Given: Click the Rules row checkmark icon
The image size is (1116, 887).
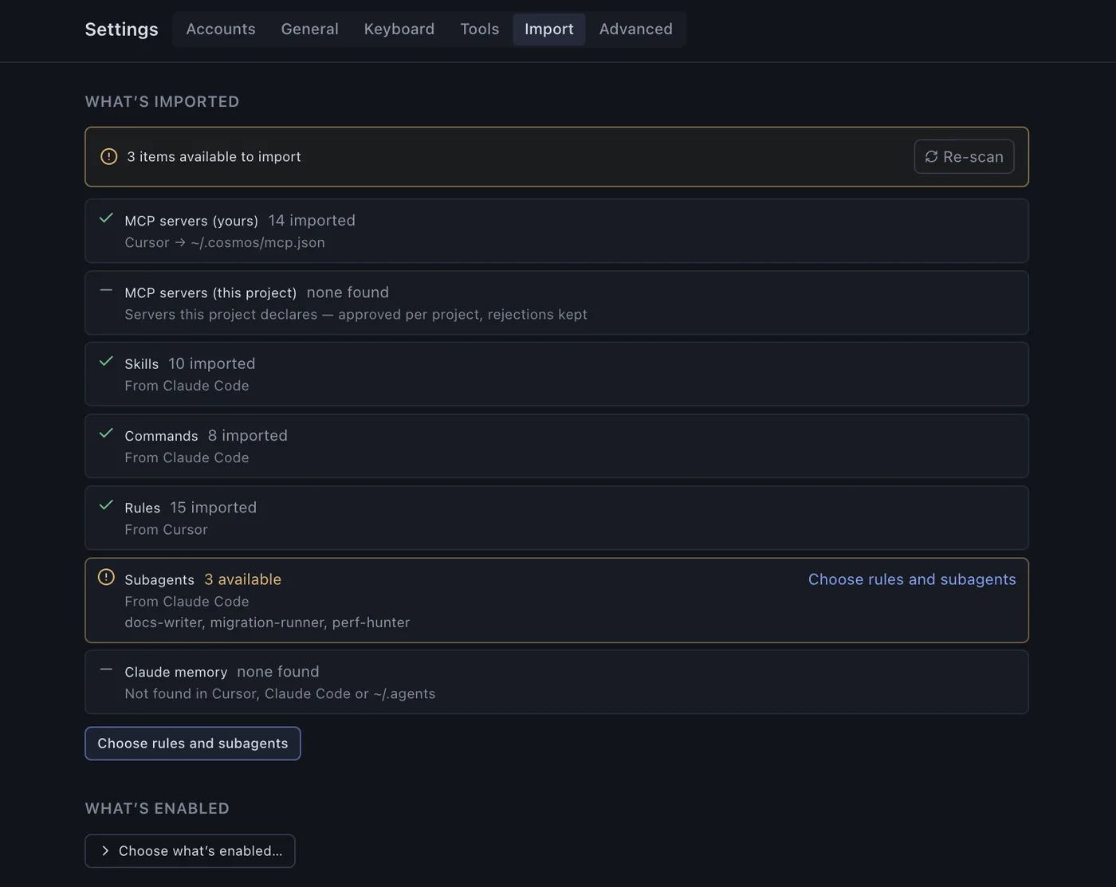Looking at the screenshot, I should pos(106,505).
